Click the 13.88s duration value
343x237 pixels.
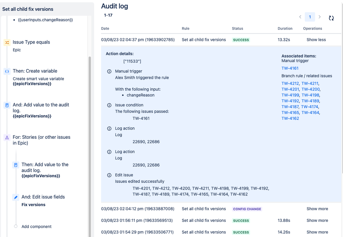click(284, 221)
